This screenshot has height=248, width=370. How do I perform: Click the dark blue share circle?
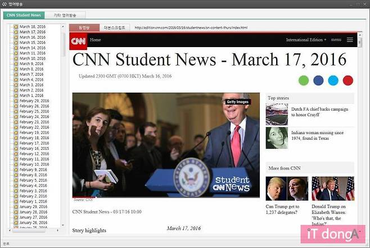click(318, 81)
